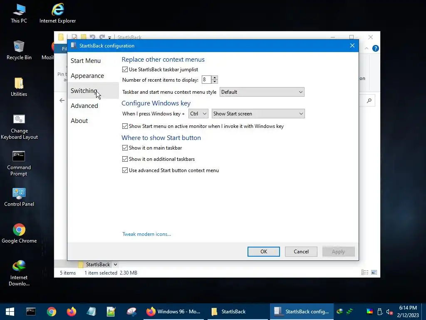Launch Command Prompt from taskbar
Viewport: 426px width, 320px height.
pyautogui.click(x=31, y=312)
